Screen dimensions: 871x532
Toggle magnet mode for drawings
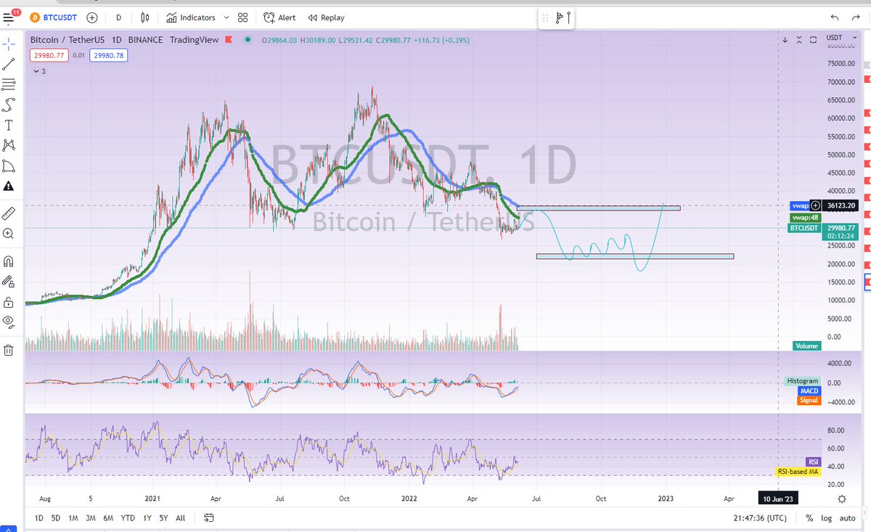coord(9,261)
